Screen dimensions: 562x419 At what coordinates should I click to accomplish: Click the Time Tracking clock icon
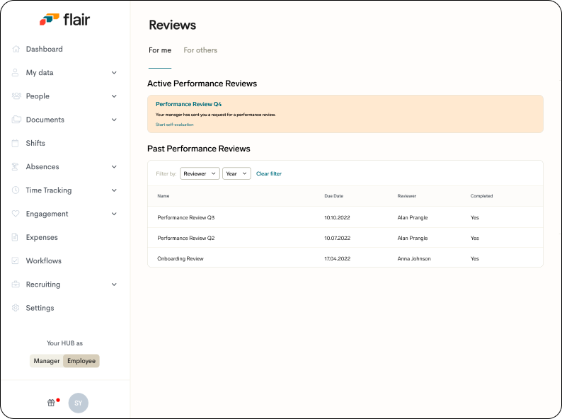(16, 190)
